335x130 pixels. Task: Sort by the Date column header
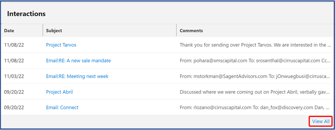(x=9, y=30)
